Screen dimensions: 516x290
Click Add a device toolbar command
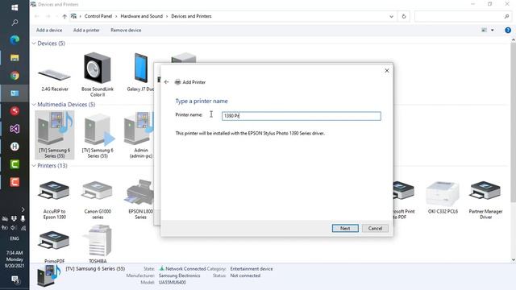(49, 31)
